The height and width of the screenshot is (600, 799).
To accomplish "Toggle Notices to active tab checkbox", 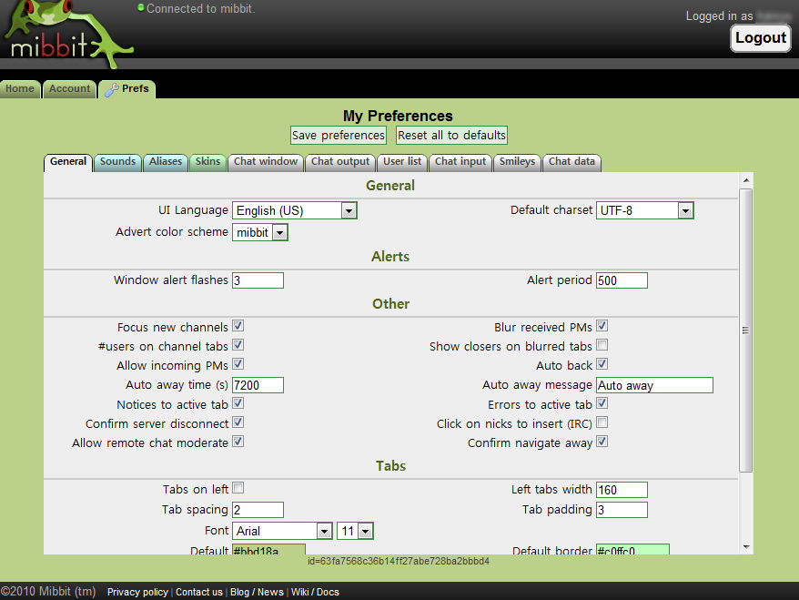I will pos(238,403).
